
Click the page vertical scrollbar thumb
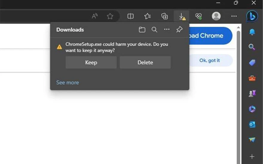pos(238,97)
